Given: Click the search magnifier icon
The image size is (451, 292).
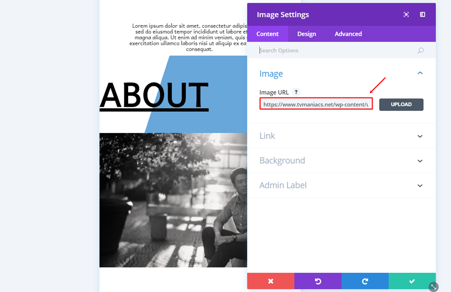Looking at the screenshot, I should [x=421, y=50].
